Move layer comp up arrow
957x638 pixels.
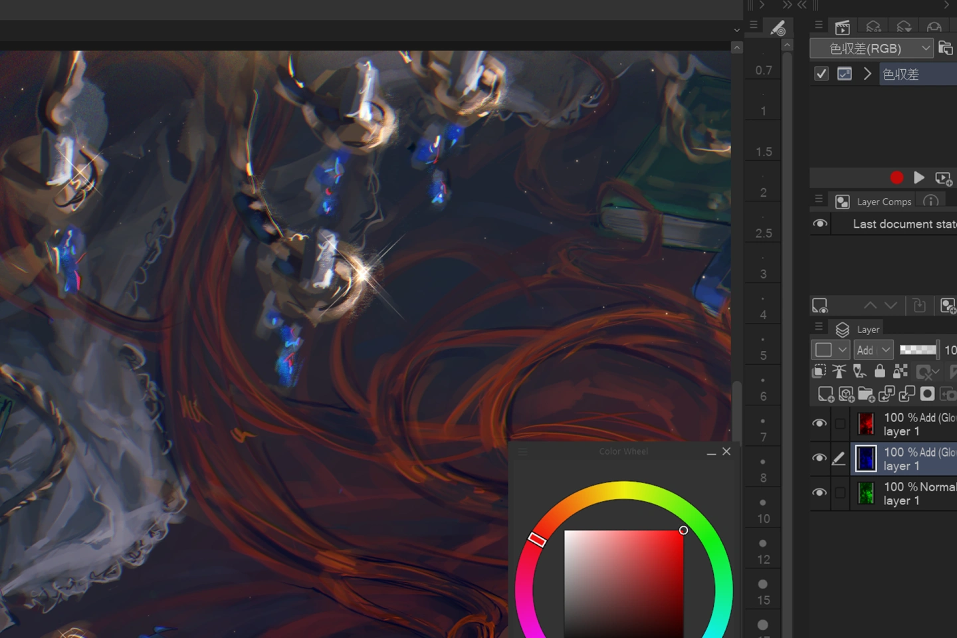pos(870,305)
